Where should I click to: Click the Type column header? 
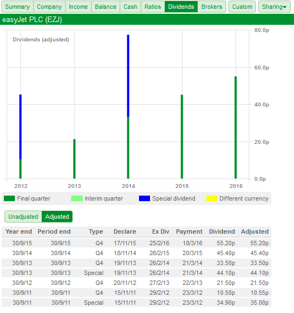[x=96, y=231]
